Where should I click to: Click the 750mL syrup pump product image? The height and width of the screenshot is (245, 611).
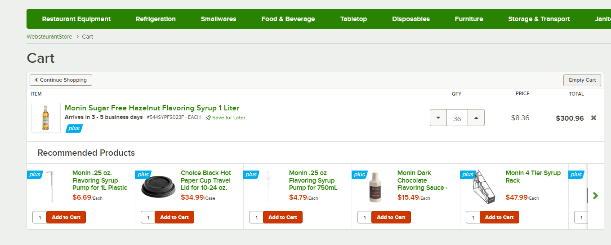(268, 186)
